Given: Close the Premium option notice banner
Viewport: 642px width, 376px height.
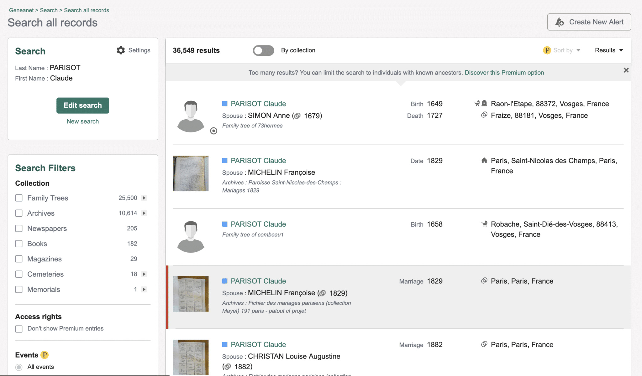Looking at the screenshot, I should [626, 70].
